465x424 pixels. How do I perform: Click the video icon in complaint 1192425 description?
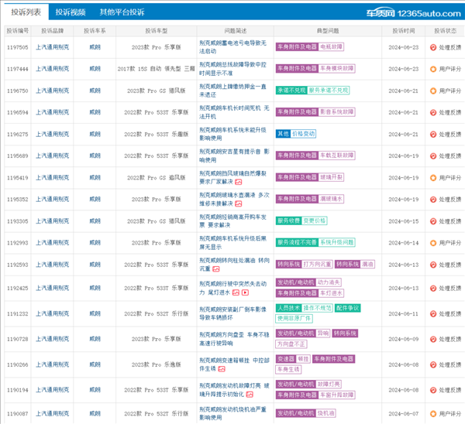click(x=246, y=293)
